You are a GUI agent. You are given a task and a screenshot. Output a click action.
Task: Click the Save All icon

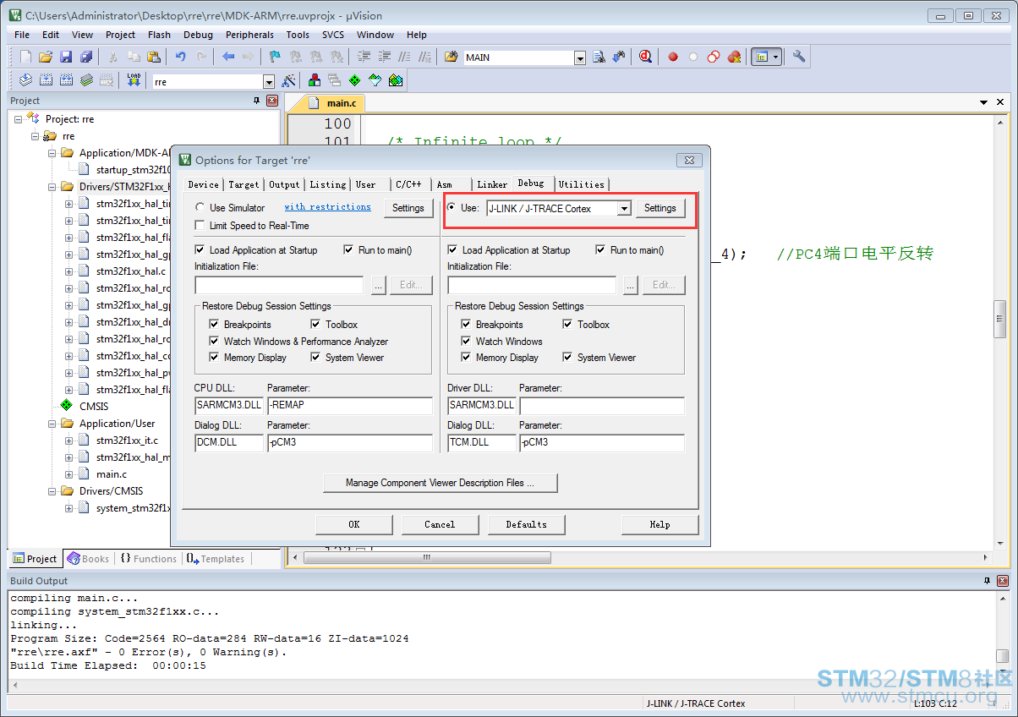coord(86,57)
